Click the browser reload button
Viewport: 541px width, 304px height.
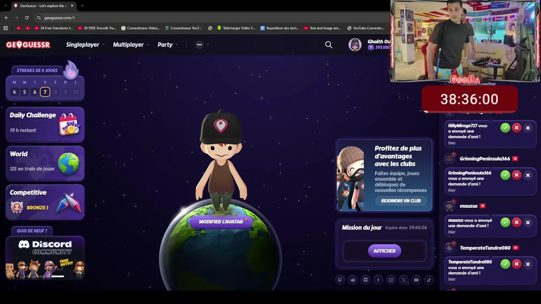27,18
